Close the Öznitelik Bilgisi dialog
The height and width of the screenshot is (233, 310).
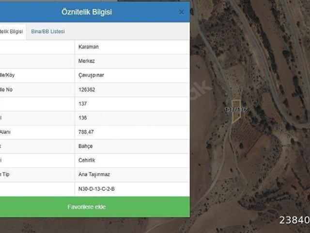pyautogui.click(x=181, y=12)
